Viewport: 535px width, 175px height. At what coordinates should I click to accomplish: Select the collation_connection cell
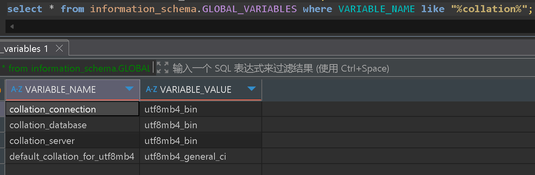(x=72, y=109)
